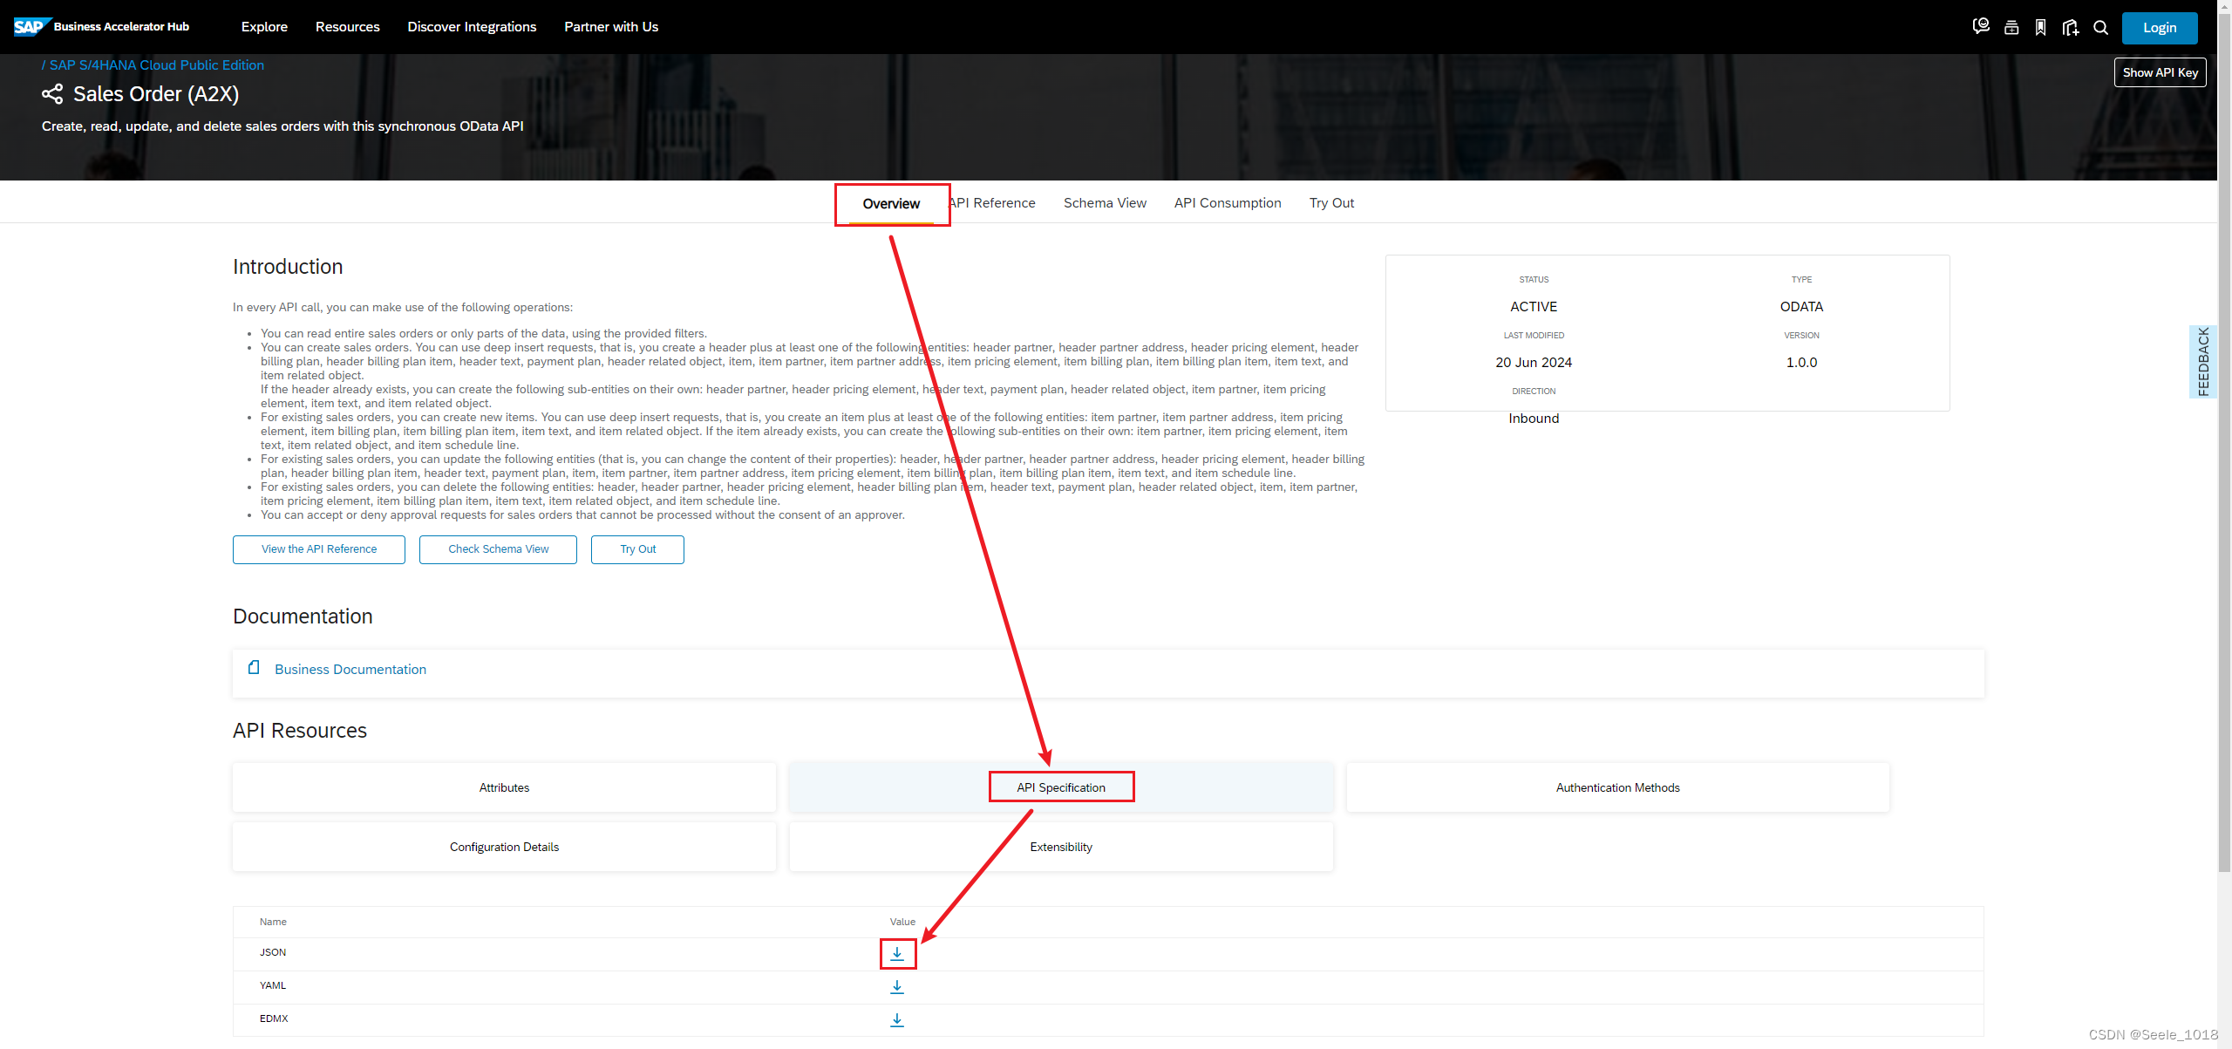Viewport: 2232px width, 1049px height.
Task: Click the stacked collection plus icon
Action: click(x=2011, y=27)
